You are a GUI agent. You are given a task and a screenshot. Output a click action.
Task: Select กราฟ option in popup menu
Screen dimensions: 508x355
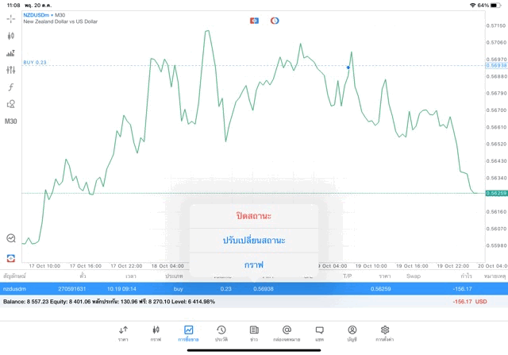pyautogui.click(x=254, y=265)
